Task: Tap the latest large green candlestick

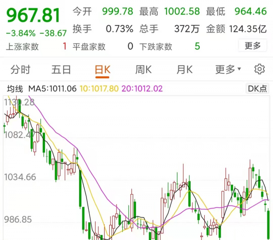Action: tap(268, 224)
